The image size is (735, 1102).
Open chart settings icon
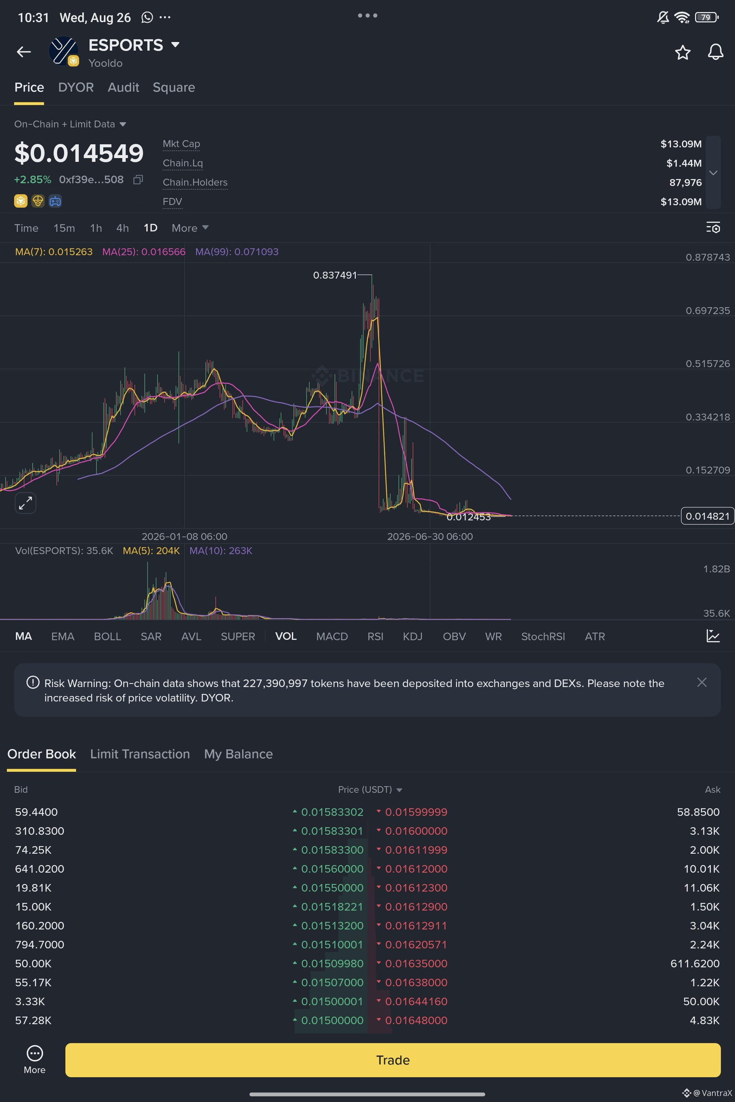(x=713, y=228)
